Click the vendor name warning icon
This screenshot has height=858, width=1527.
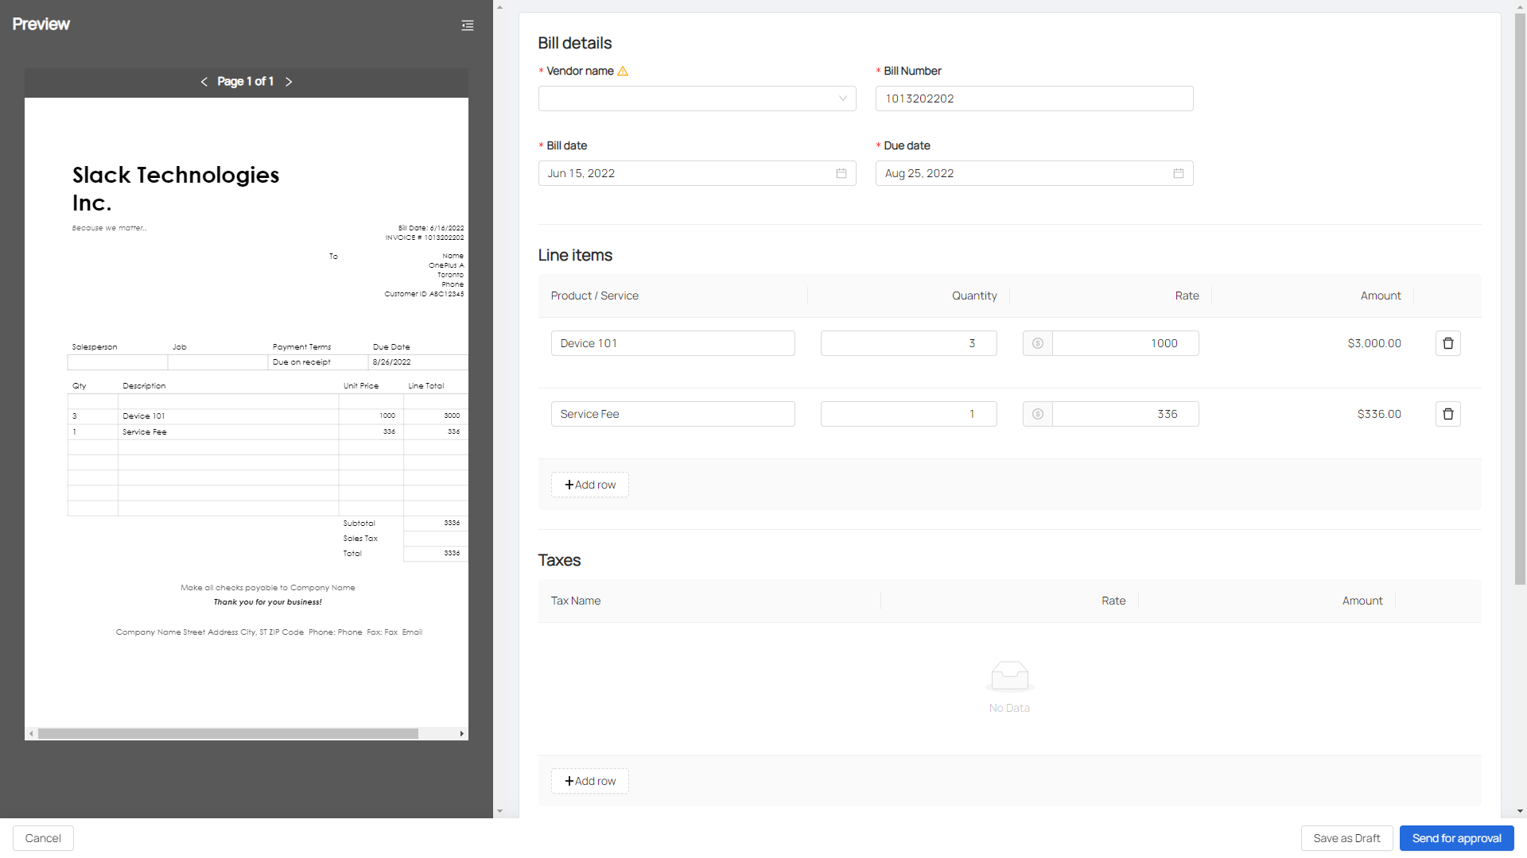623,71
